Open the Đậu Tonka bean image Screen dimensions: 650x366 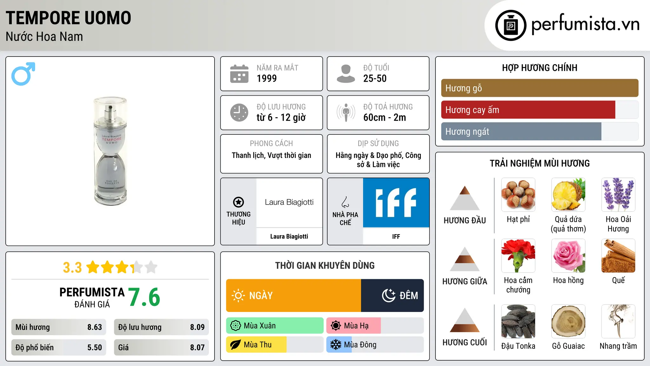(518, 322)
